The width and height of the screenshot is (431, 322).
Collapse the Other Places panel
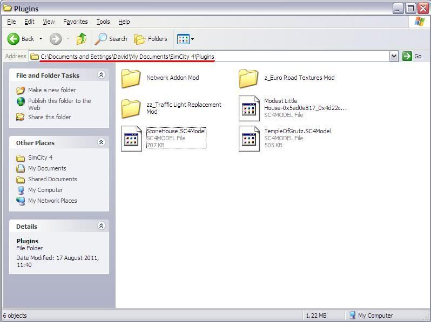coord(101,142)
